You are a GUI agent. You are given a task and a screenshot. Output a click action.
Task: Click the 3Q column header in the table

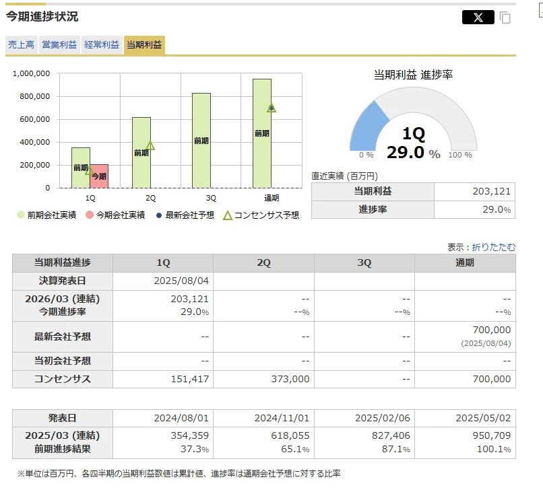(364, 263)
